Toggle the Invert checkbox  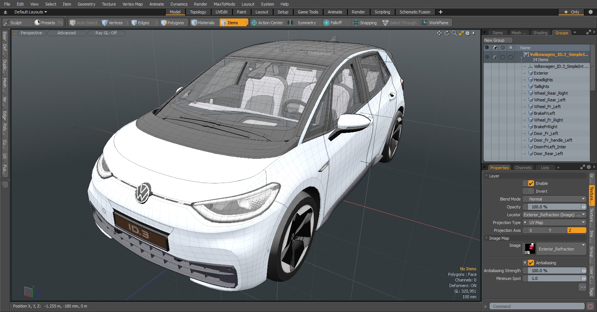(531, 191)
